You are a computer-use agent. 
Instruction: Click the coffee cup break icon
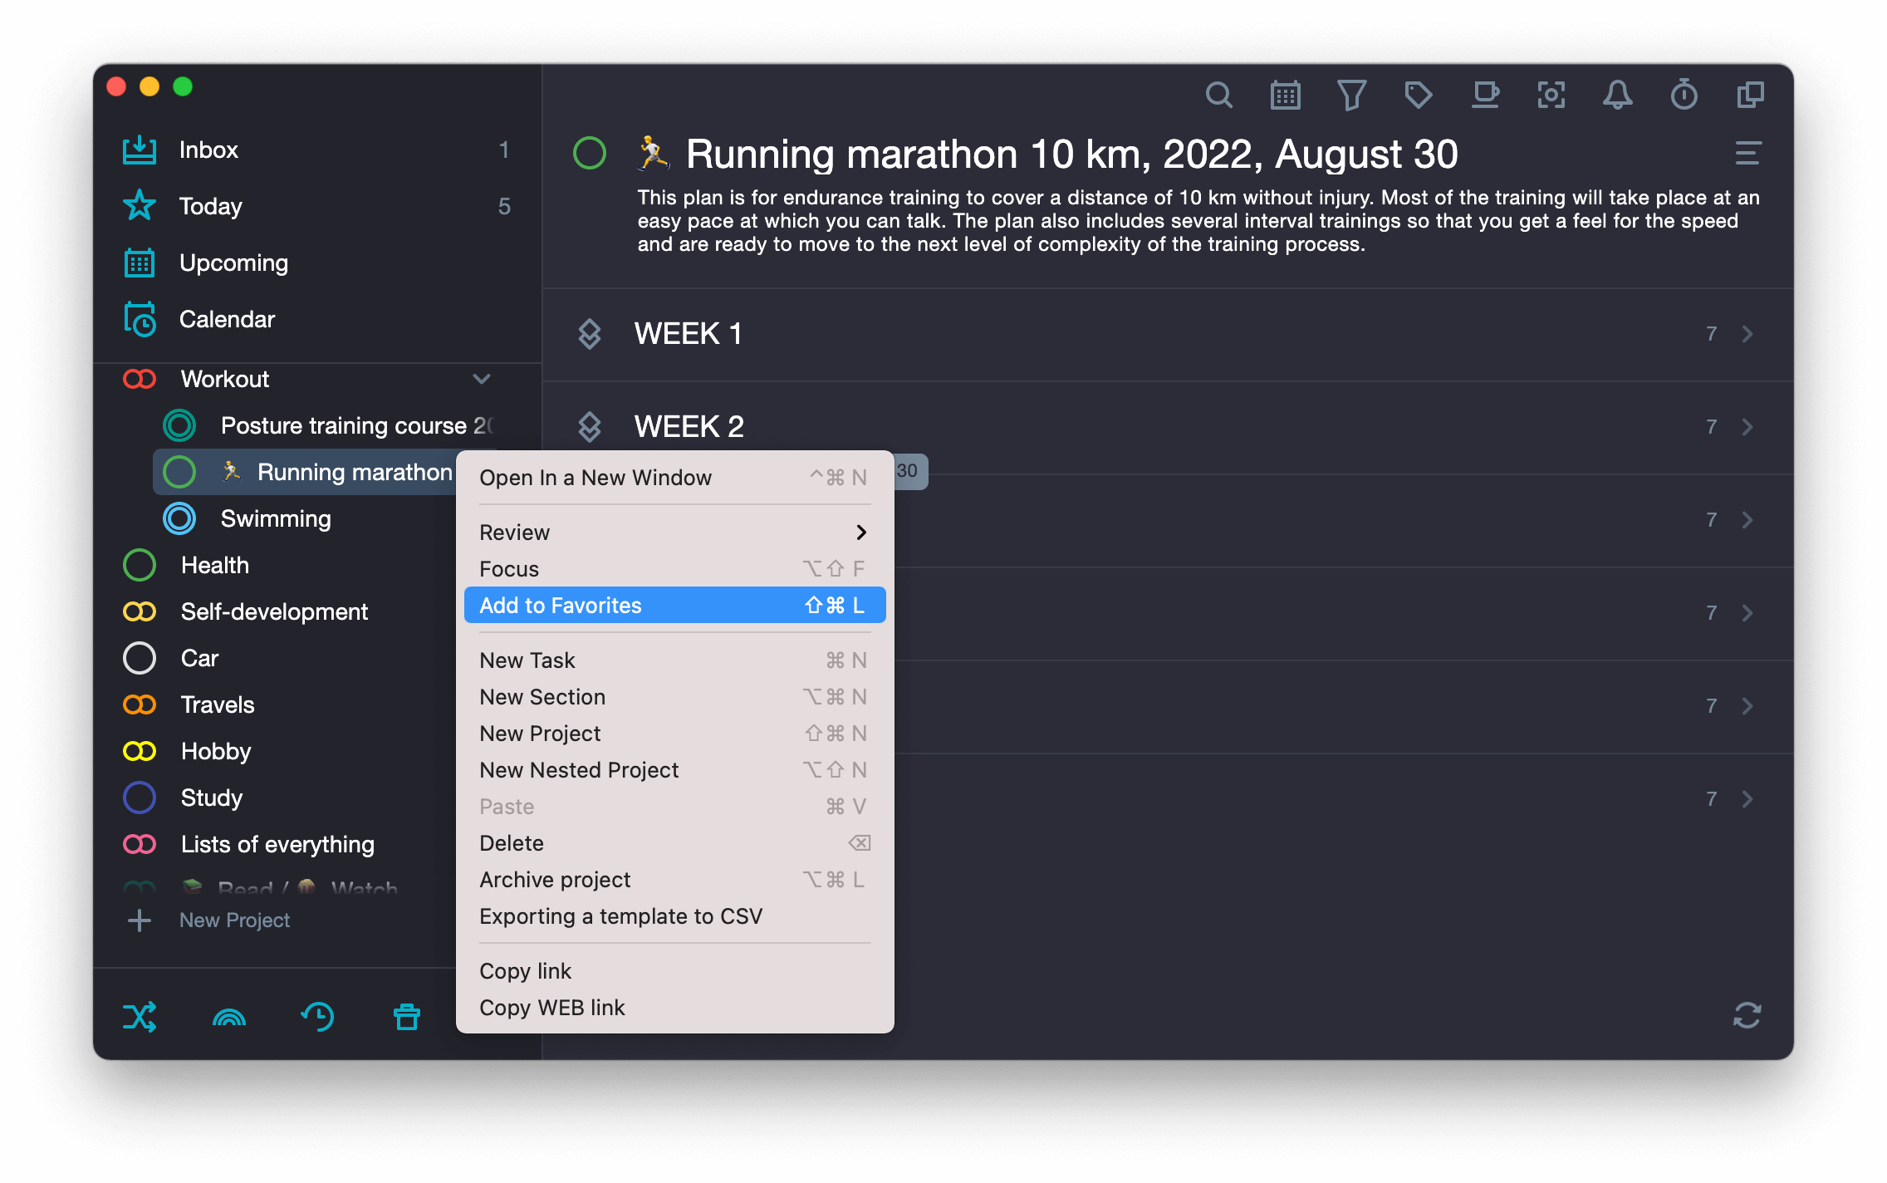(x=1485, y=96)
